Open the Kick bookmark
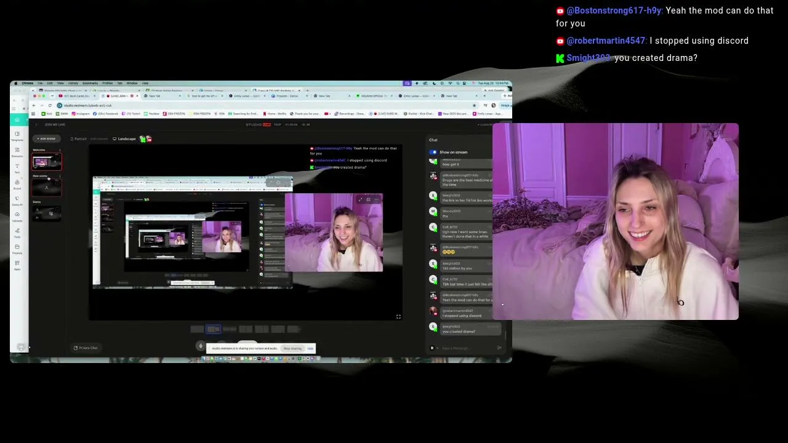Image resolution: width=788 pixels, height=443 pixels. click(47, 114)
